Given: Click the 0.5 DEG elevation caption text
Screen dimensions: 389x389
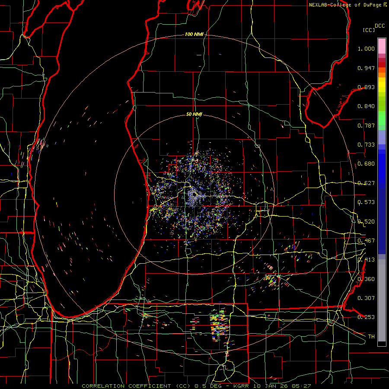Looking at the screenshot, I should [208, 386].
